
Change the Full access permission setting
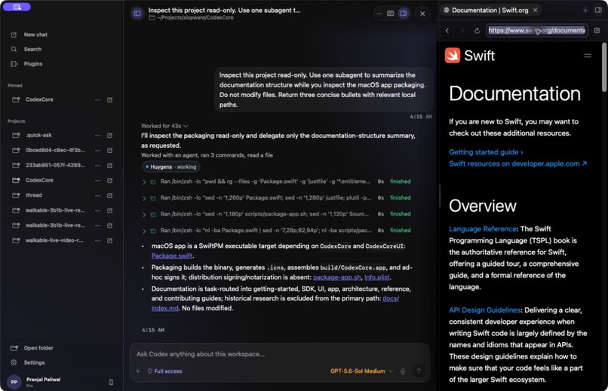coord(164,371)
